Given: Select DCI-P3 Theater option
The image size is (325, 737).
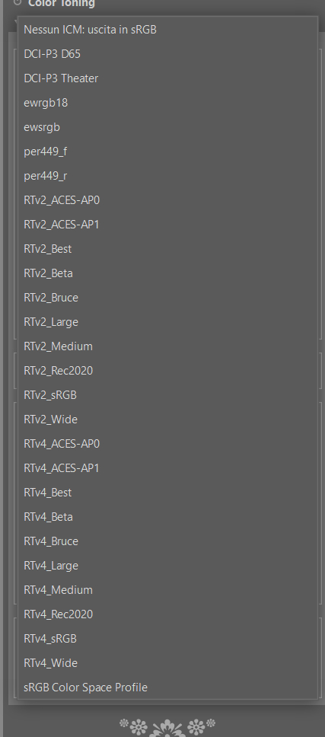Looking at the screenshot, I should tap(167, 78).
